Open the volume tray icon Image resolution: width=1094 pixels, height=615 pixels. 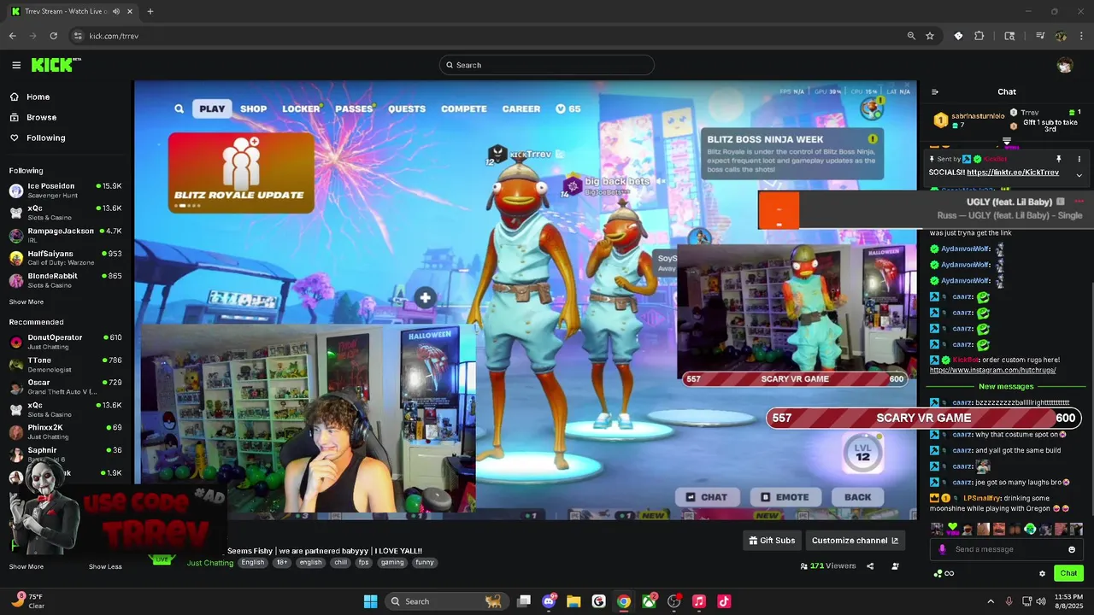(1040, 601)
